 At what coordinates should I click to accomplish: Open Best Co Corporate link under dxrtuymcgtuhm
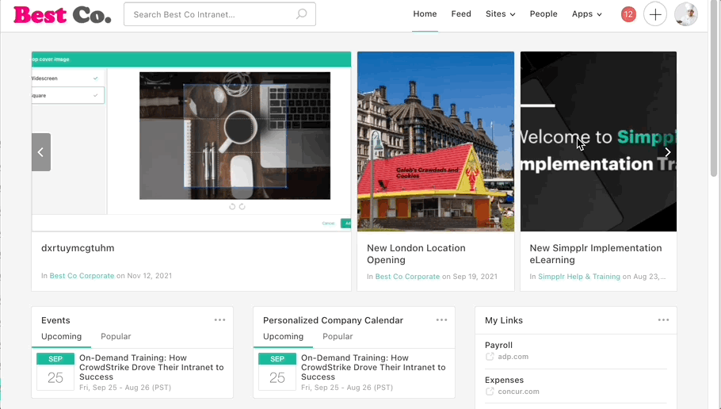point(82,276)
